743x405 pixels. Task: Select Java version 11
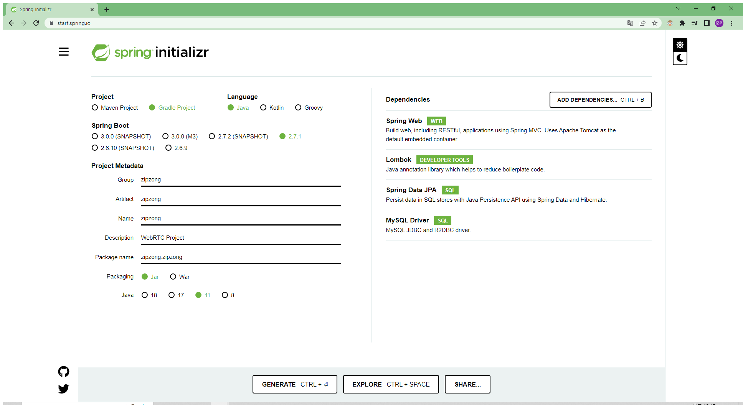point(203,295)
